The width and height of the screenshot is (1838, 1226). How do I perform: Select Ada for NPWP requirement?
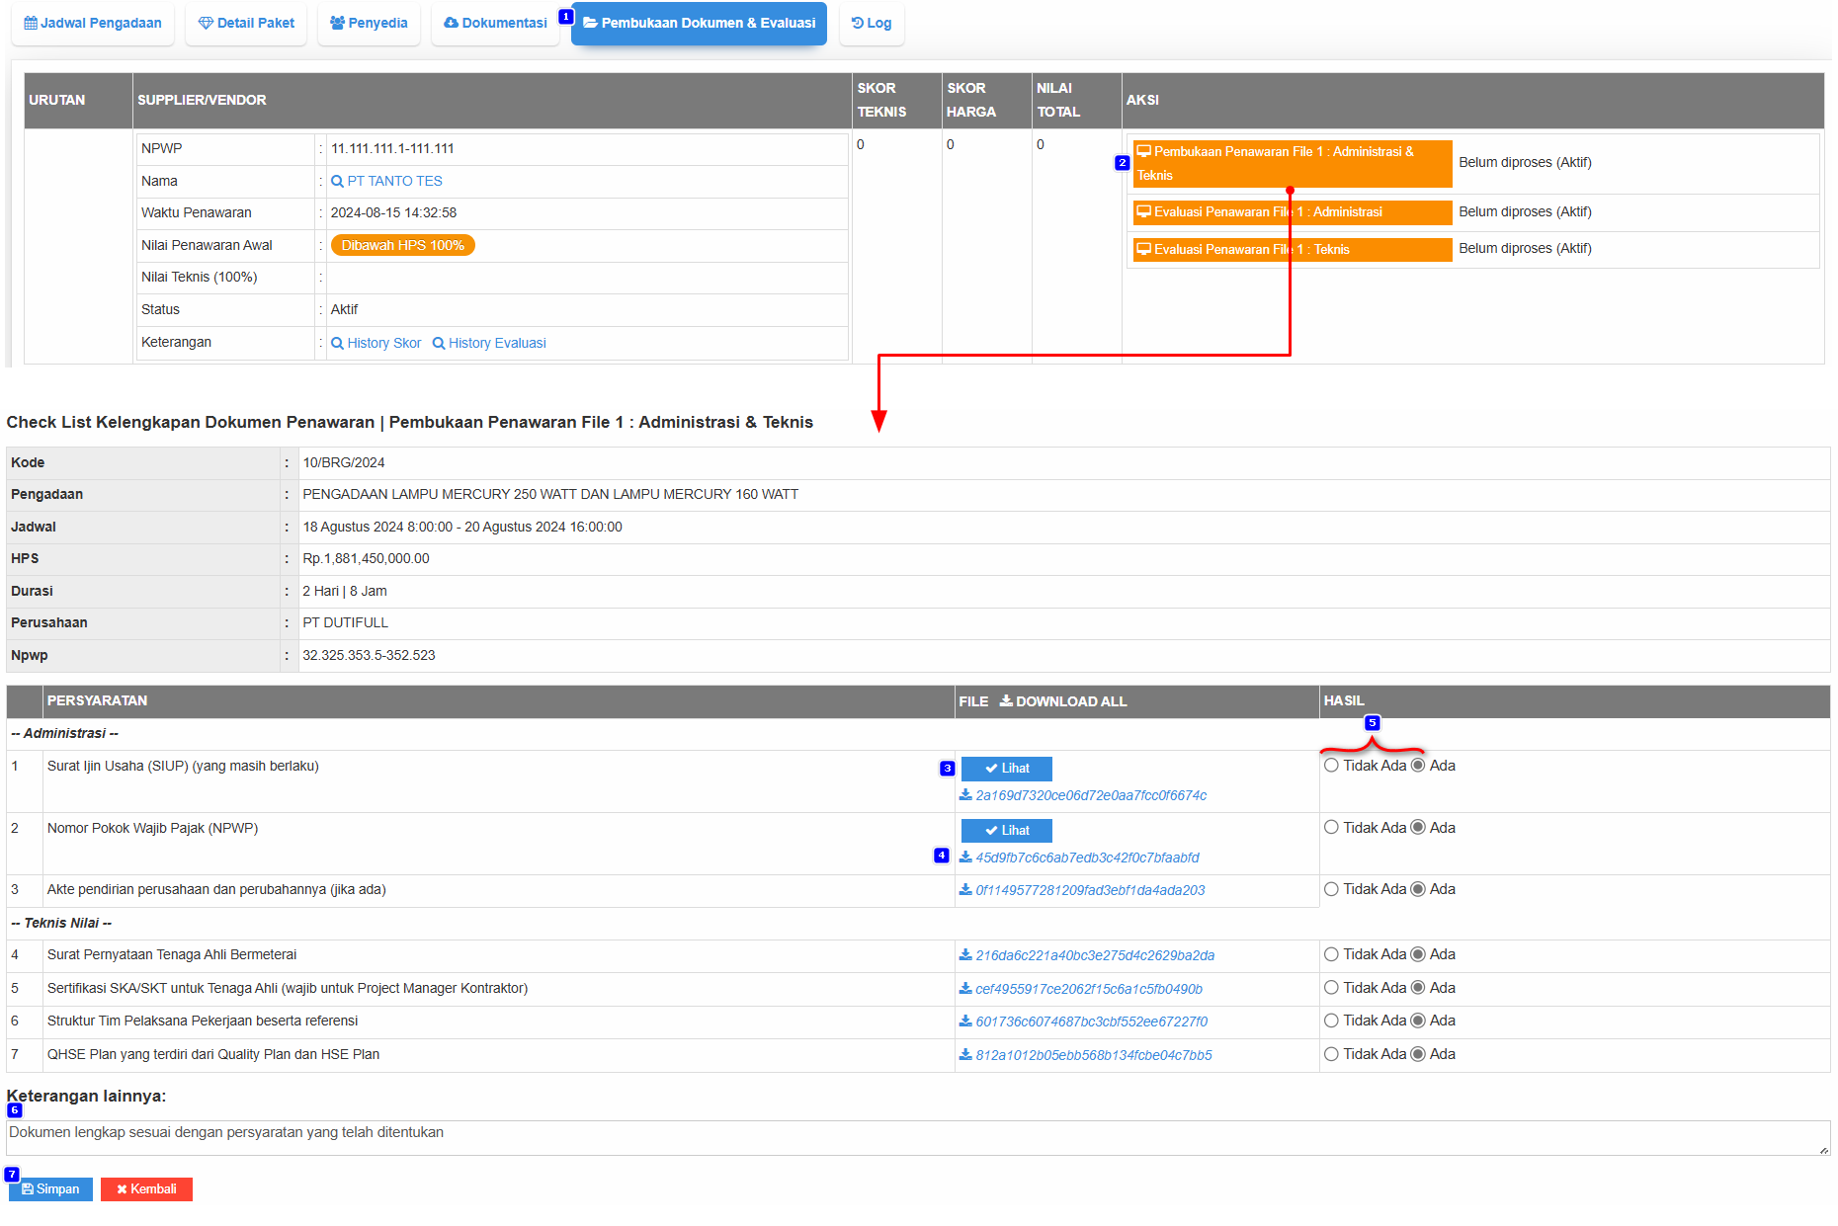[x=1418, y=828]
